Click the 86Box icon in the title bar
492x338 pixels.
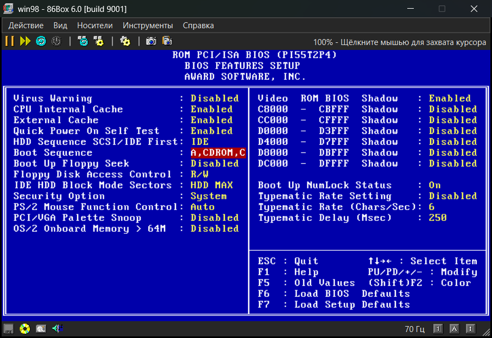pyautogui.click(x=8, y=9)
